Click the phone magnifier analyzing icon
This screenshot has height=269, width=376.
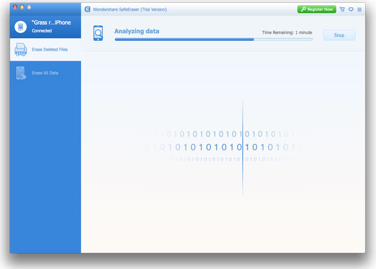point(98,33)
